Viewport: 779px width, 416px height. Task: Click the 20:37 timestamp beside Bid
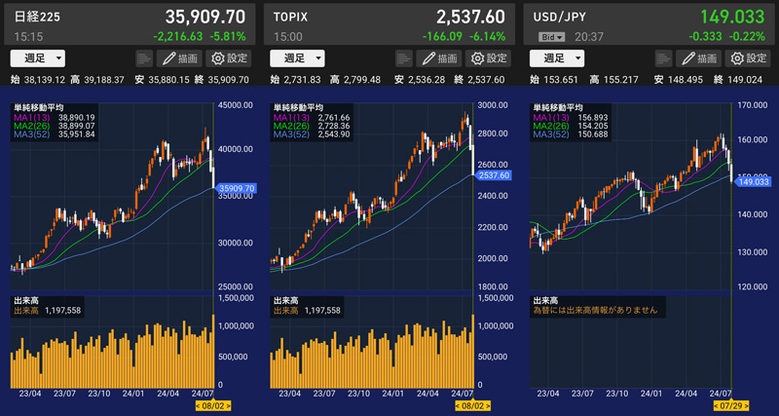(x=589, y=37)
